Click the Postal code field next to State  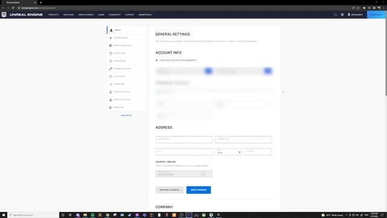click(258, 152)
